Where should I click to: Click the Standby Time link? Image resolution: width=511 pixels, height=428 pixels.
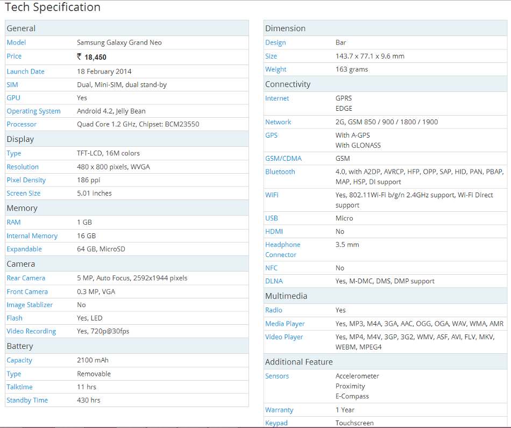27,400
